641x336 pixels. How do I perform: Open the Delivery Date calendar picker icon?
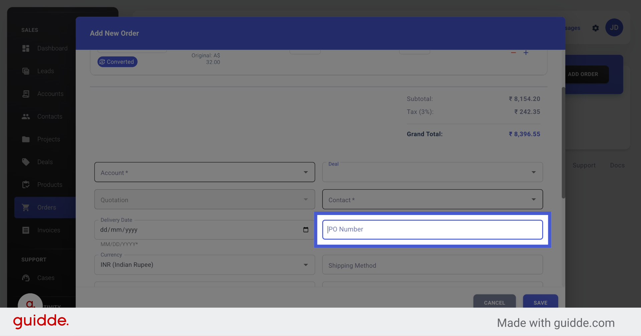click(x=305, y=230)
